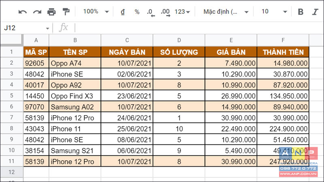Select the price 5.490.000 cell

[231, 150]
